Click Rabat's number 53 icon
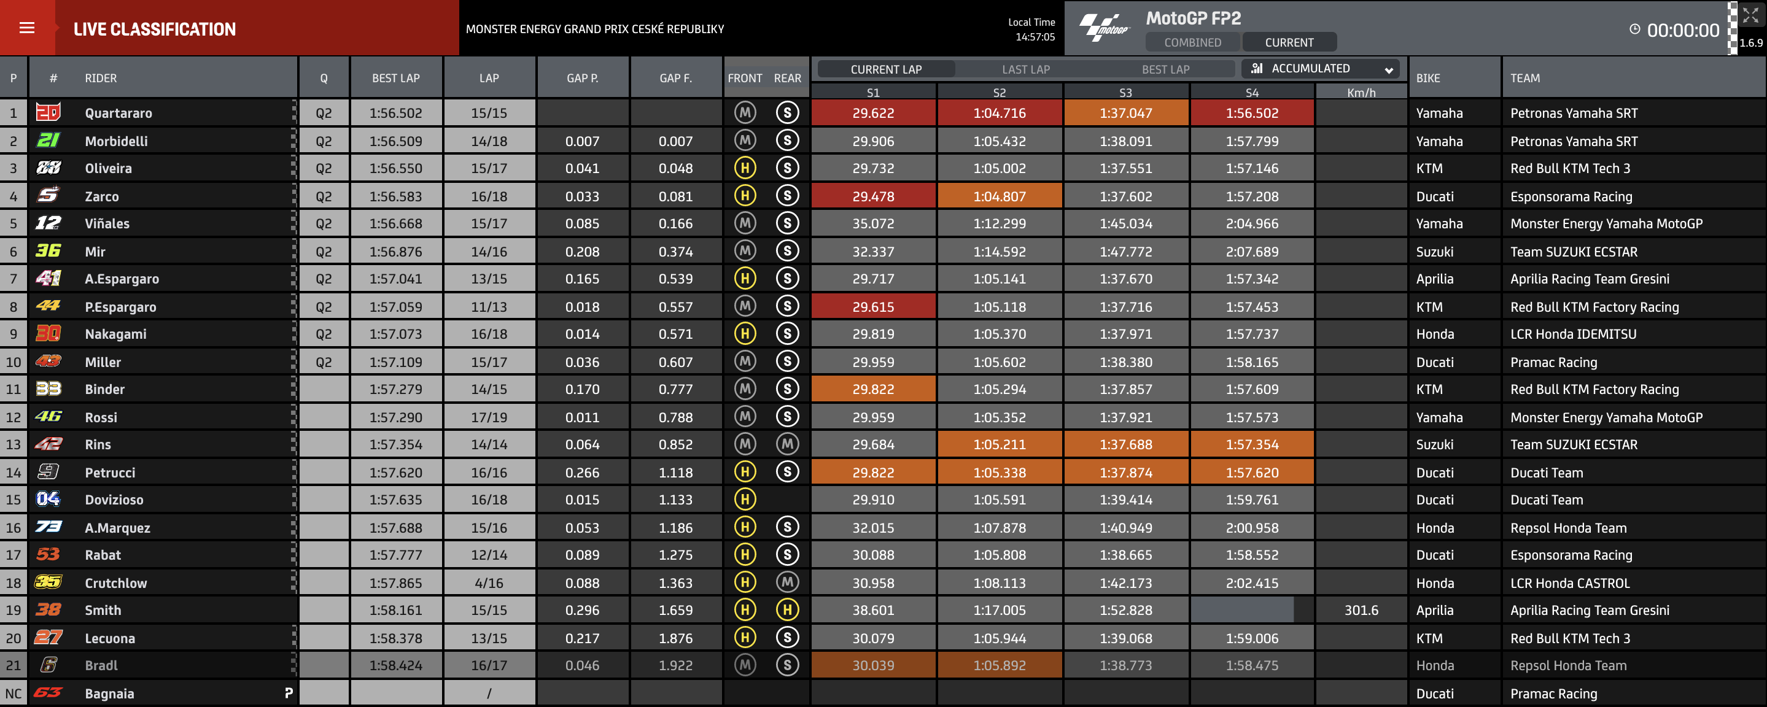1767x707 pixels. pyautogui.click(x=48, y=555)
